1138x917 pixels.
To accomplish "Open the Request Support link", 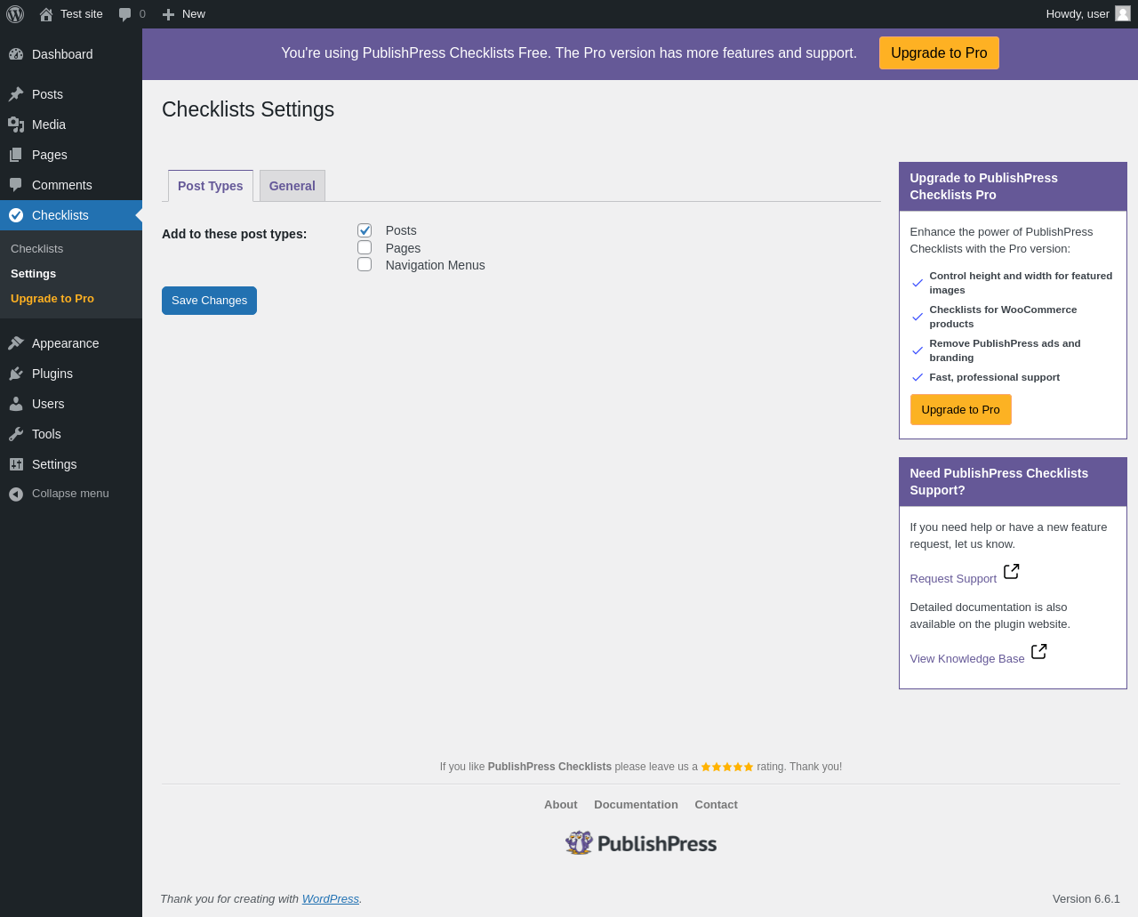I will (x=953, y=579).
